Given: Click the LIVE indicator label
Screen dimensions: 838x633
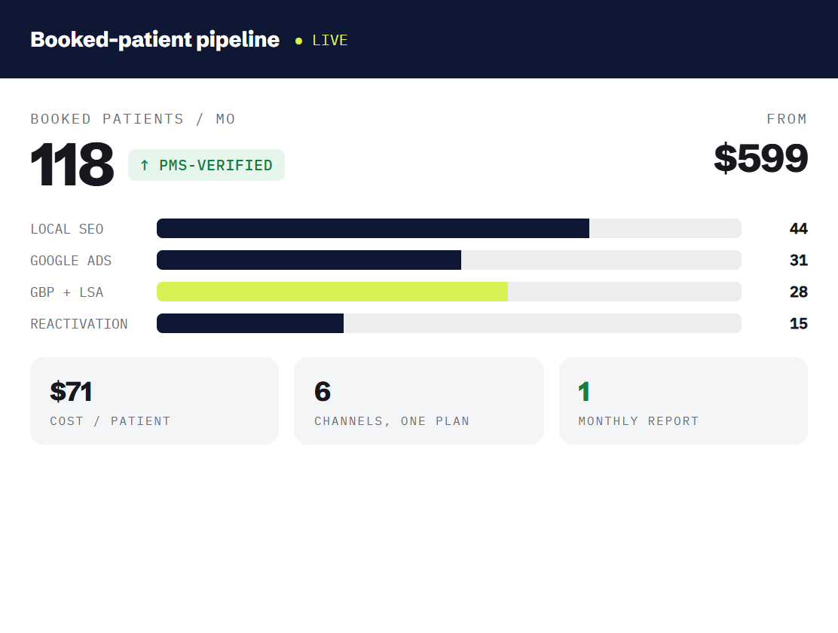Looking at the screenshot, I should tap(330, 41).
